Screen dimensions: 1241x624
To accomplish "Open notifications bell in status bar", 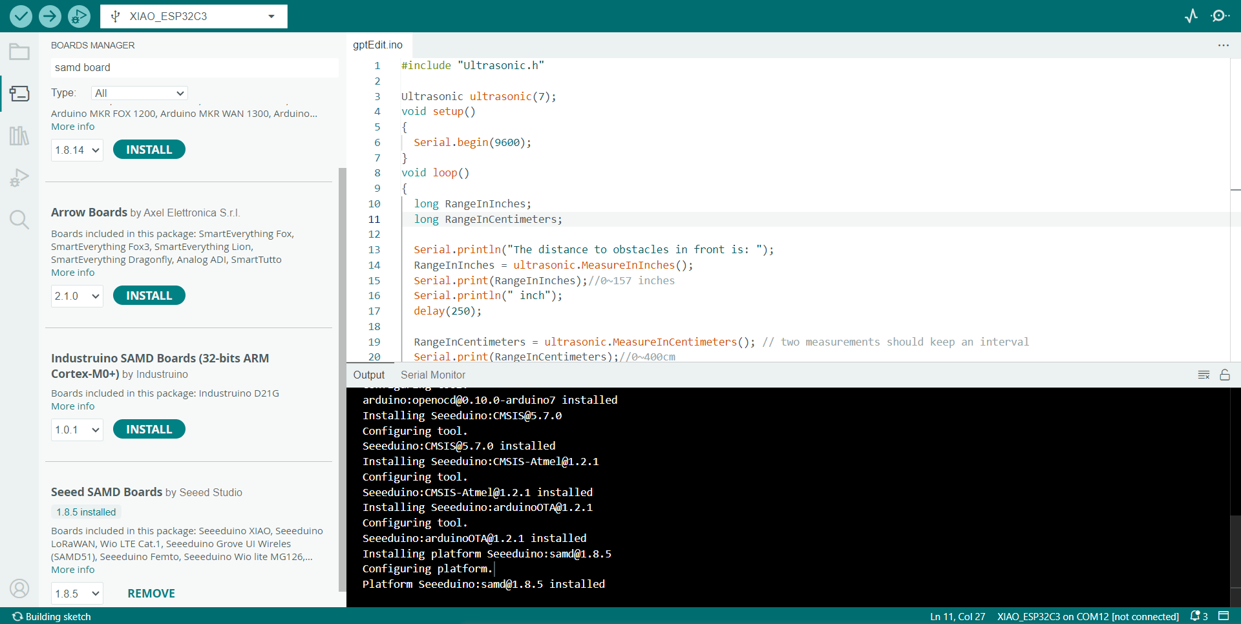I will [x=1199, y=616].
